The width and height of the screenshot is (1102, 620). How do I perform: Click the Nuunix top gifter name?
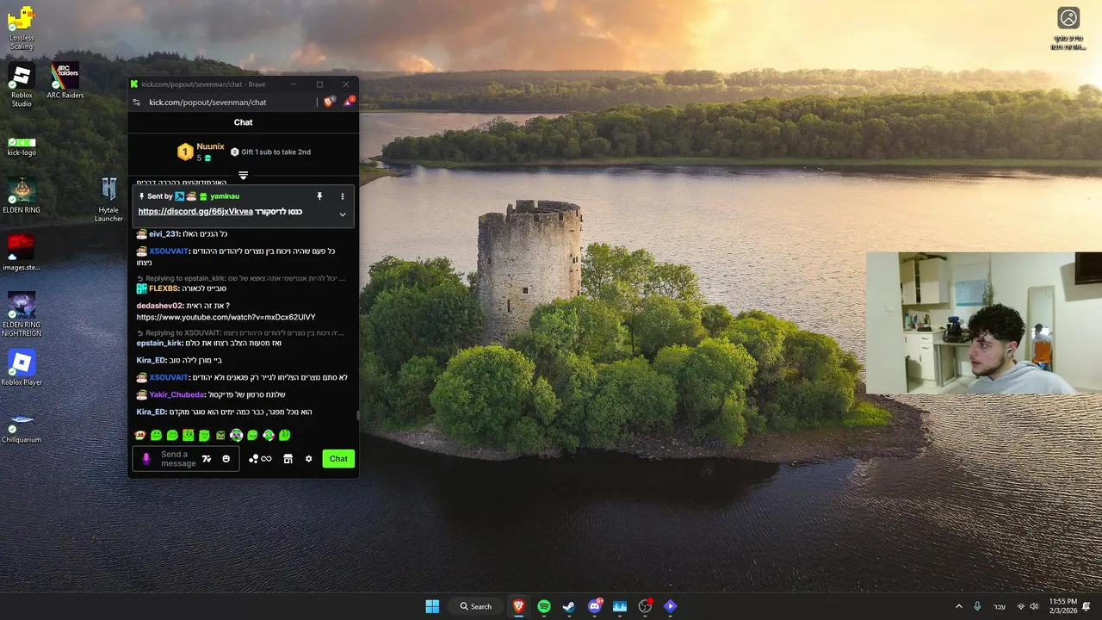[x=210, y=147]
